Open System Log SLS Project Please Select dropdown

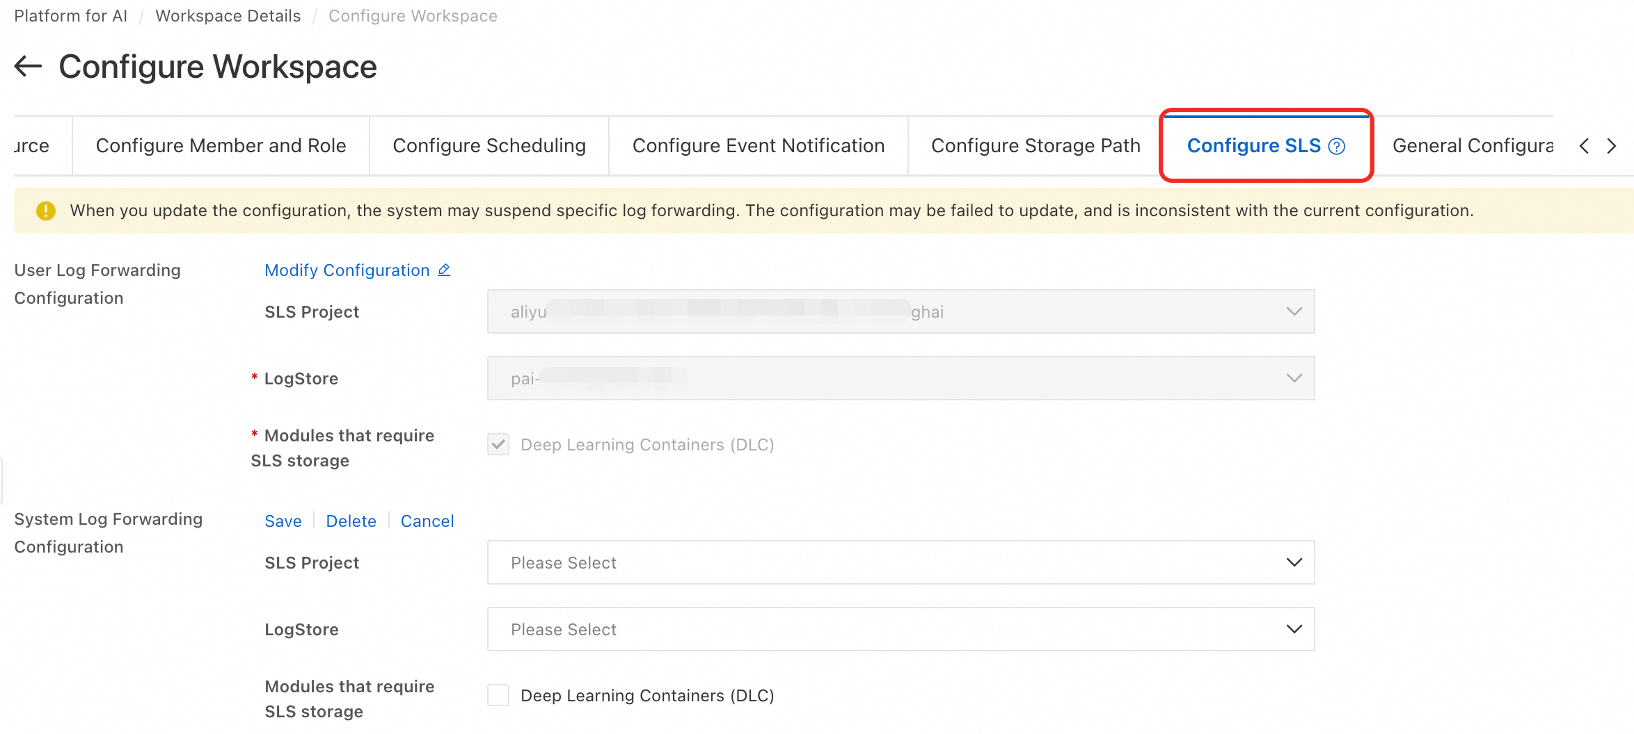[x=901, y=562]
